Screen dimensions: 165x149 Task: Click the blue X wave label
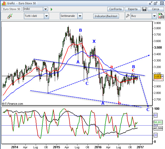(x=94, y=41)
